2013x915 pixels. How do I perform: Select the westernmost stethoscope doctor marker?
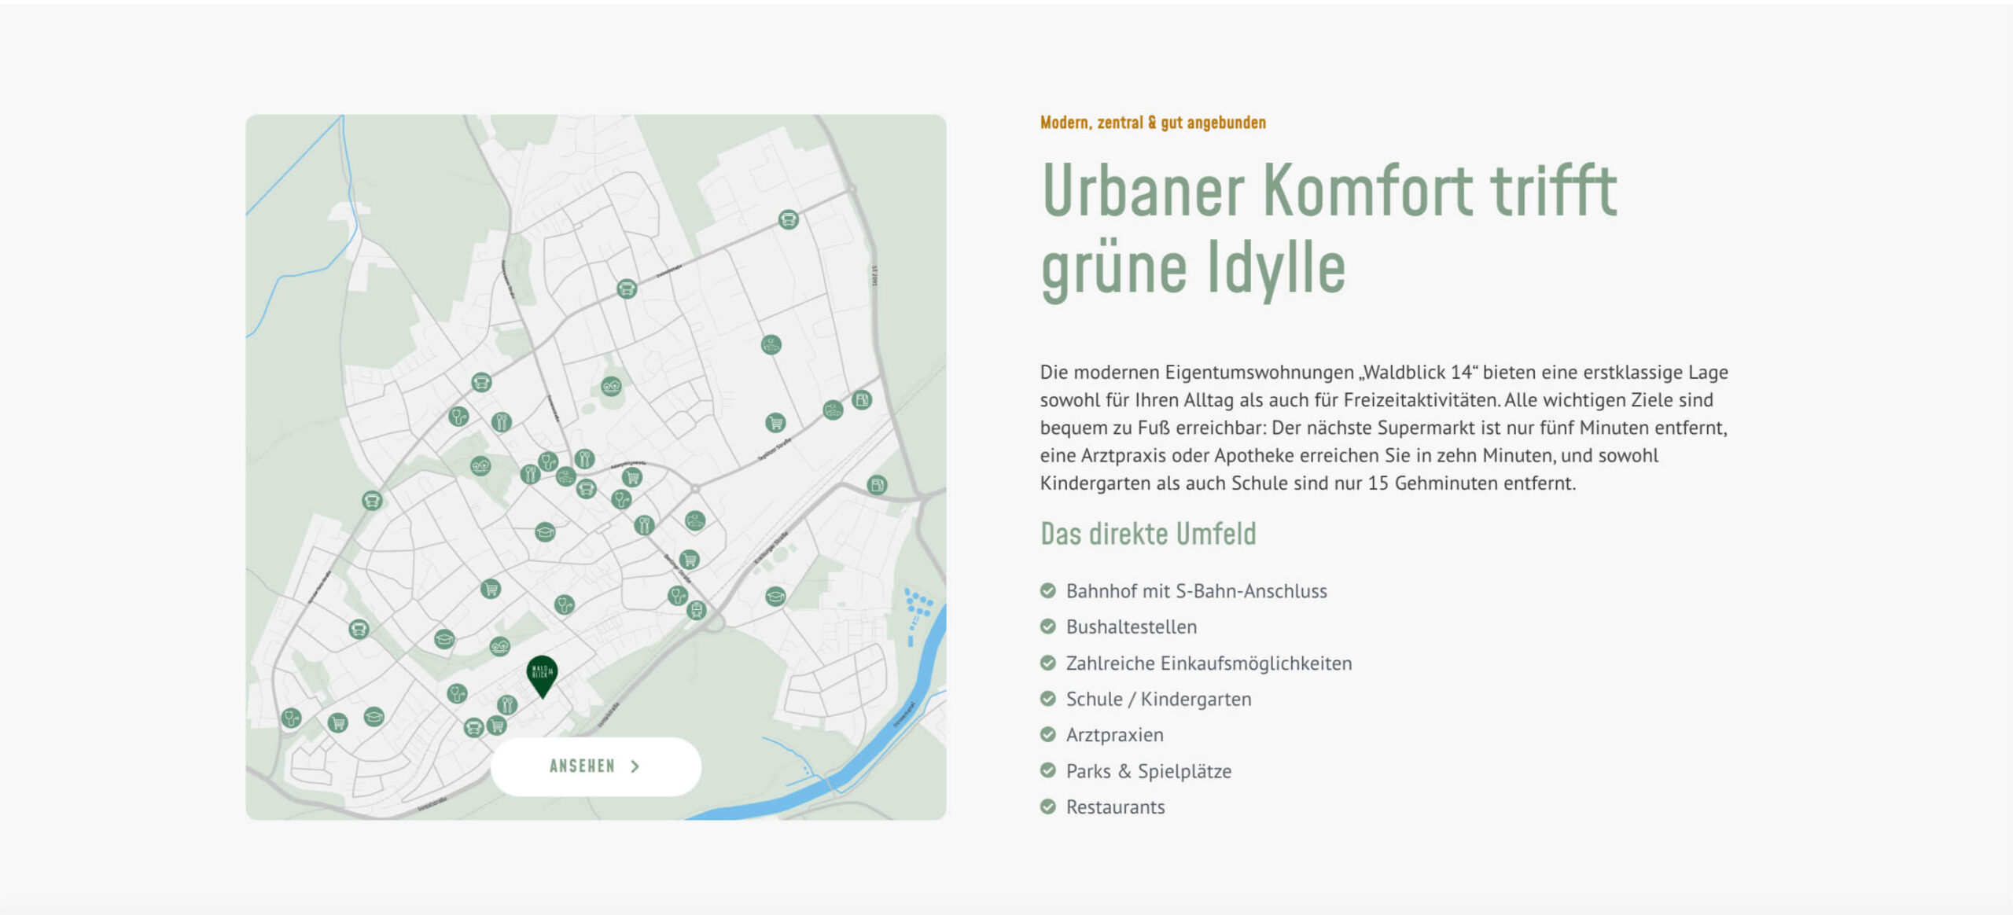[291, 717]
